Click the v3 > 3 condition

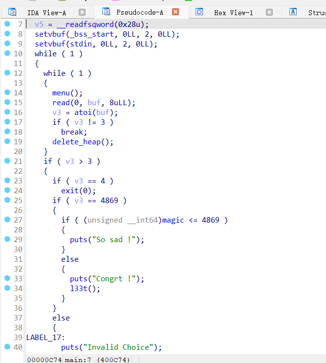pos(79,161)
